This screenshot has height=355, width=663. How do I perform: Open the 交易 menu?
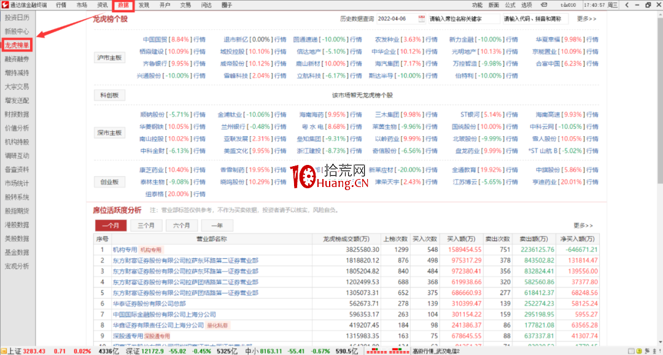point(185,5)
